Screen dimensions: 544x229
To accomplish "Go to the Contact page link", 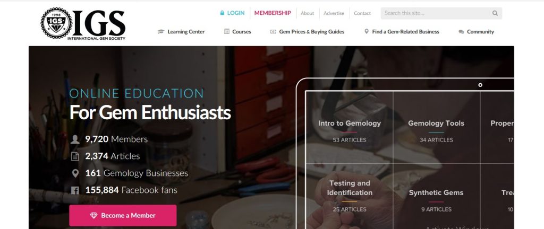I will coord(362,13).
